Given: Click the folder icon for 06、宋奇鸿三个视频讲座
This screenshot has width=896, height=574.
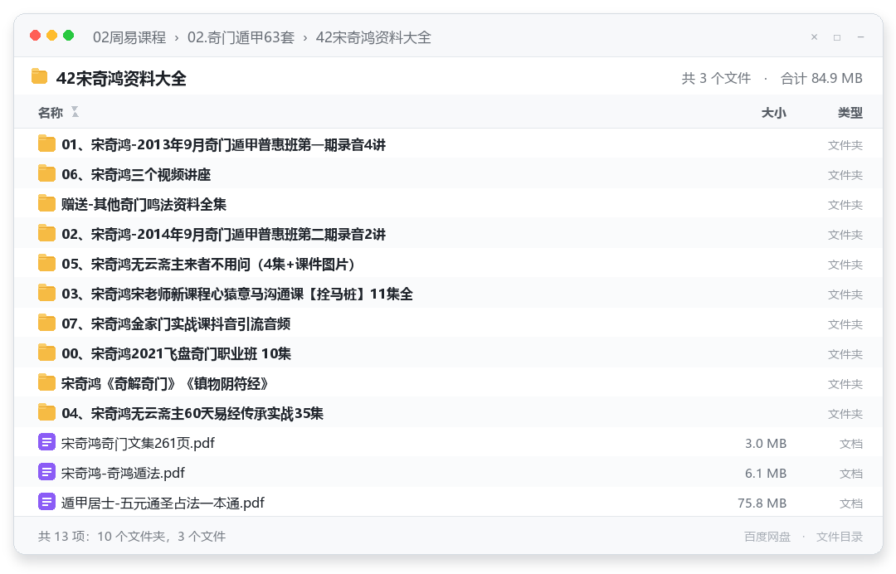Looking at the screenshot, I should tap(46, 173).
